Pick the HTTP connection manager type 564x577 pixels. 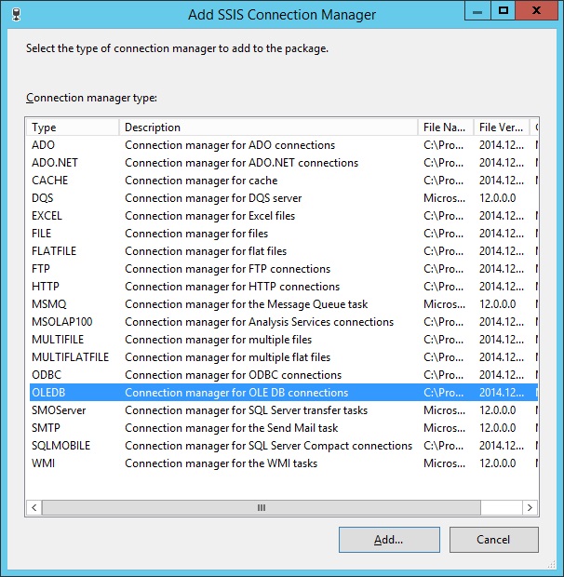tap(283, 287)
